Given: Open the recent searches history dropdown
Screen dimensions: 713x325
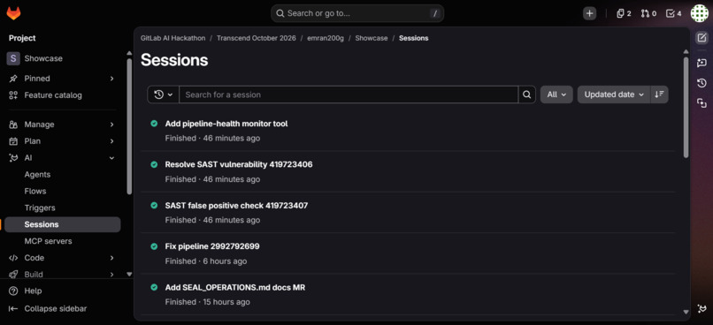Looking at the screenshot, I should (x=164, y=94).
